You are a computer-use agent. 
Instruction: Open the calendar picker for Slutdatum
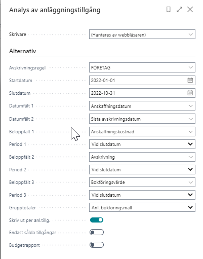point(190,93)
